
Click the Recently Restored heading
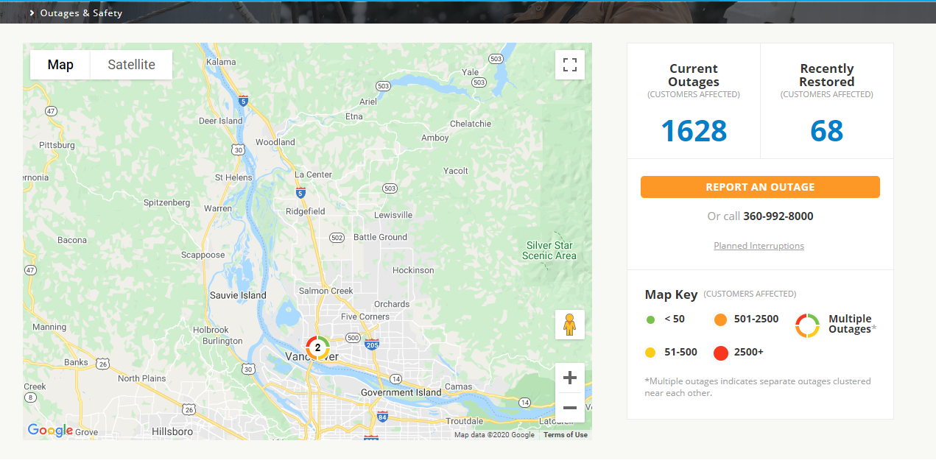coord(826,75)
